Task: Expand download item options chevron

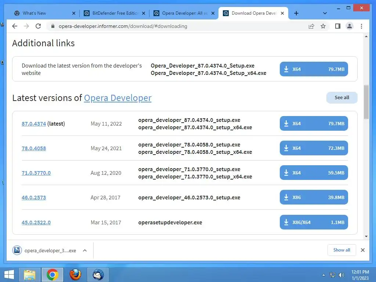Action: point(85,250)
